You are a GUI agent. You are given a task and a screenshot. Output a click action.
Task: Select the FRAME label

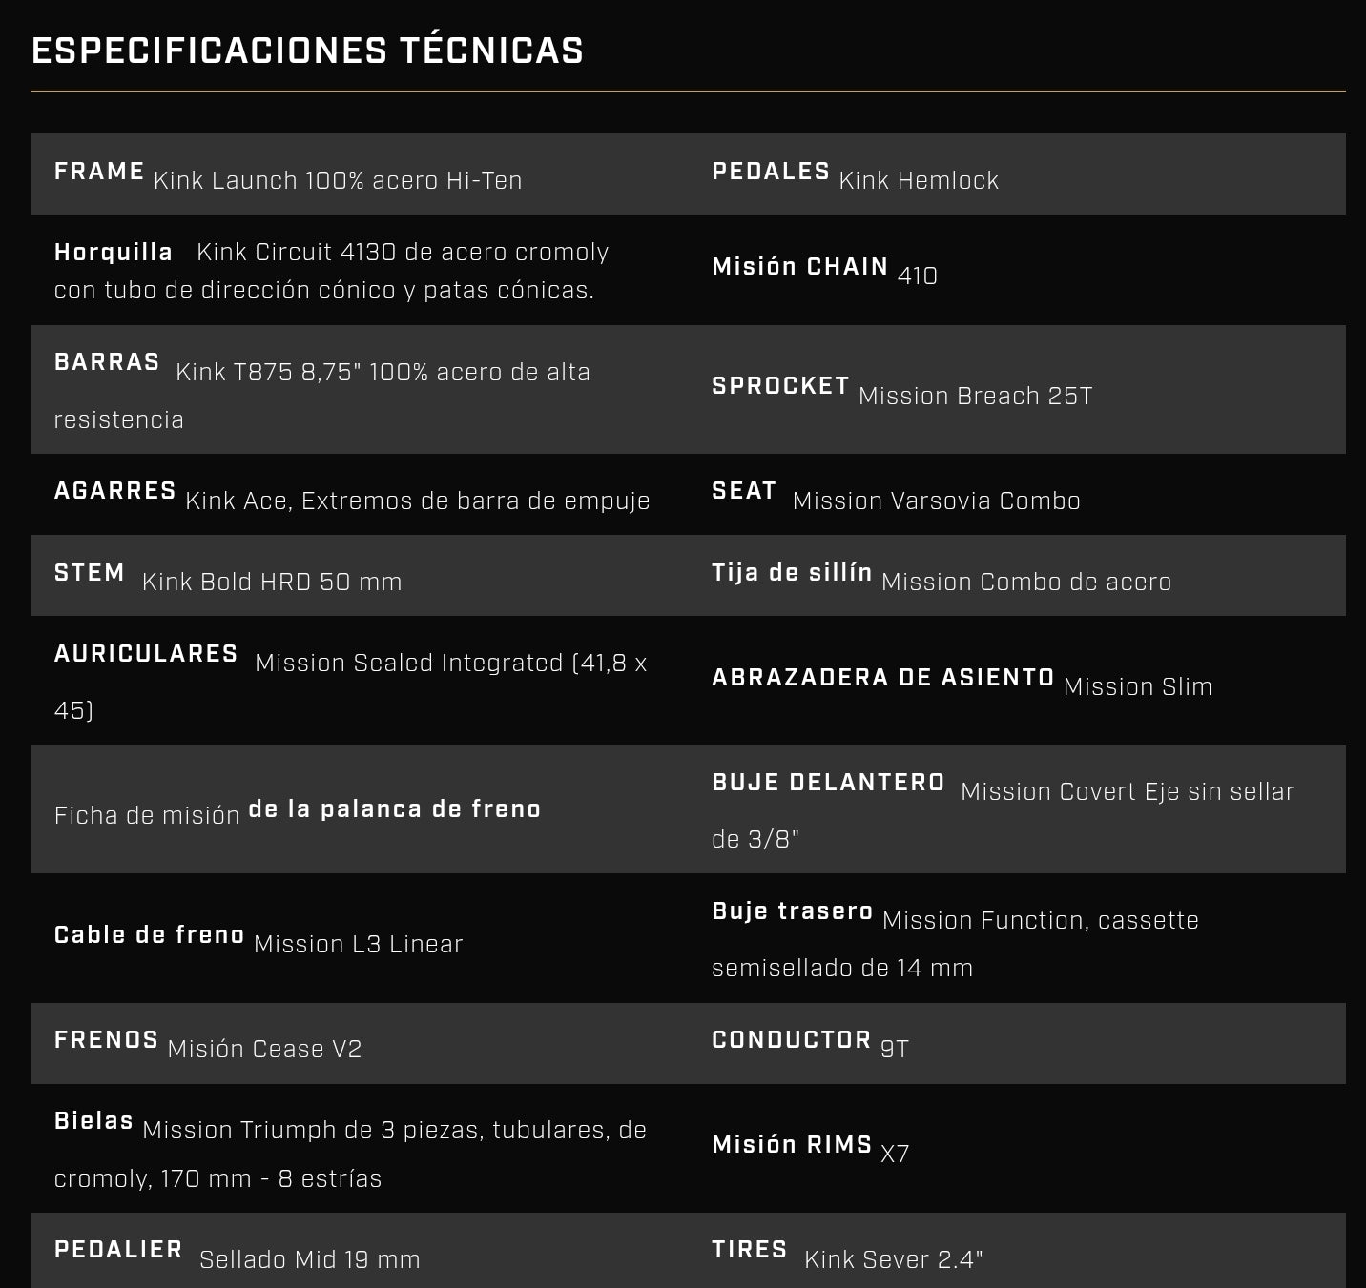99,172
